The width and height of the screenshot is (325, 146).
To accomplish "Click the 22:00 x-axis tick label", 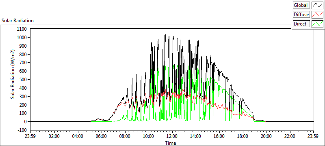I will (x=290, y=136).
